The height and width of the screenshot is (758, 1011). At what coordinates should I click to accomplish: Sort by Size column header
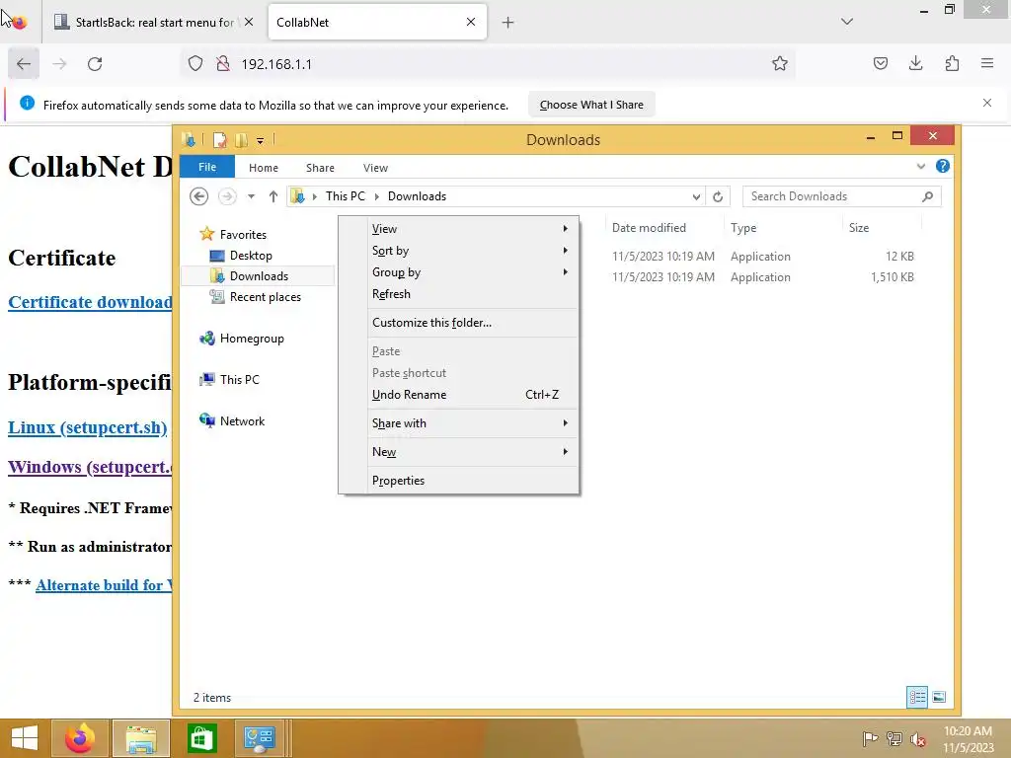point(882,228)
